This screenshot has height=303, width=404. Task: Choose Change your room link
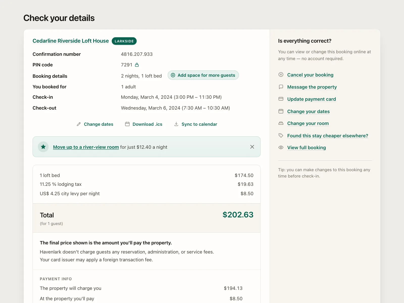(308, 123)
